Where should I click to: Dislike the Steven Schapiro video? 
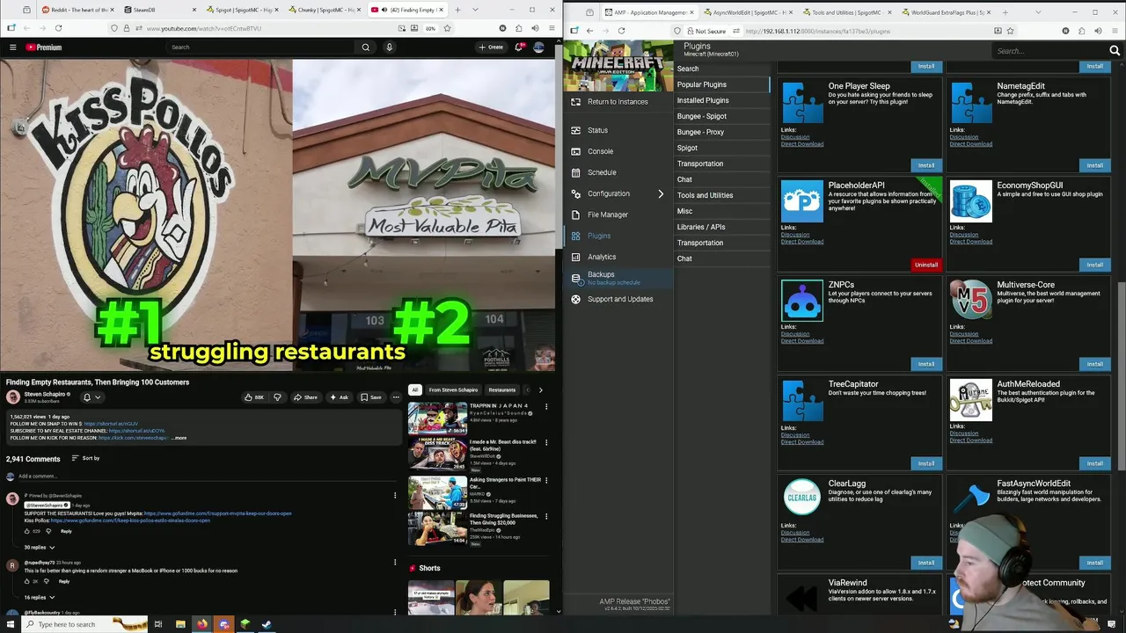[x=277, y=397]
